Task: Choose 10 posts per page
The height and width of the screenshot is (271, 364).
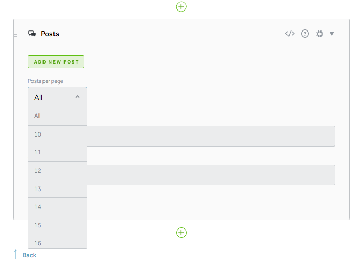Action: coord(57,134)
